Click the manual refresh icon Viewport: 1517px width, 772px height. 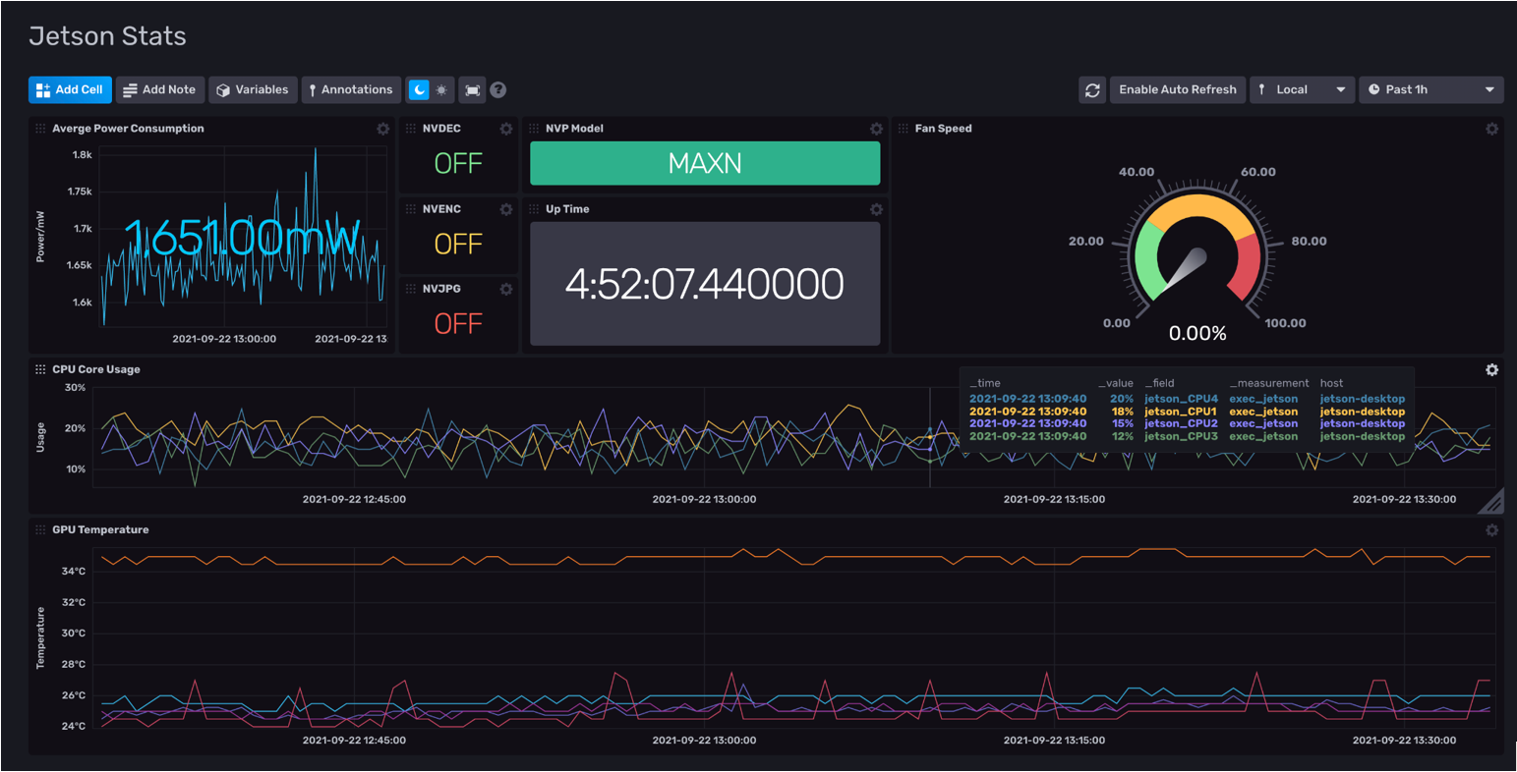point(1091,89)
